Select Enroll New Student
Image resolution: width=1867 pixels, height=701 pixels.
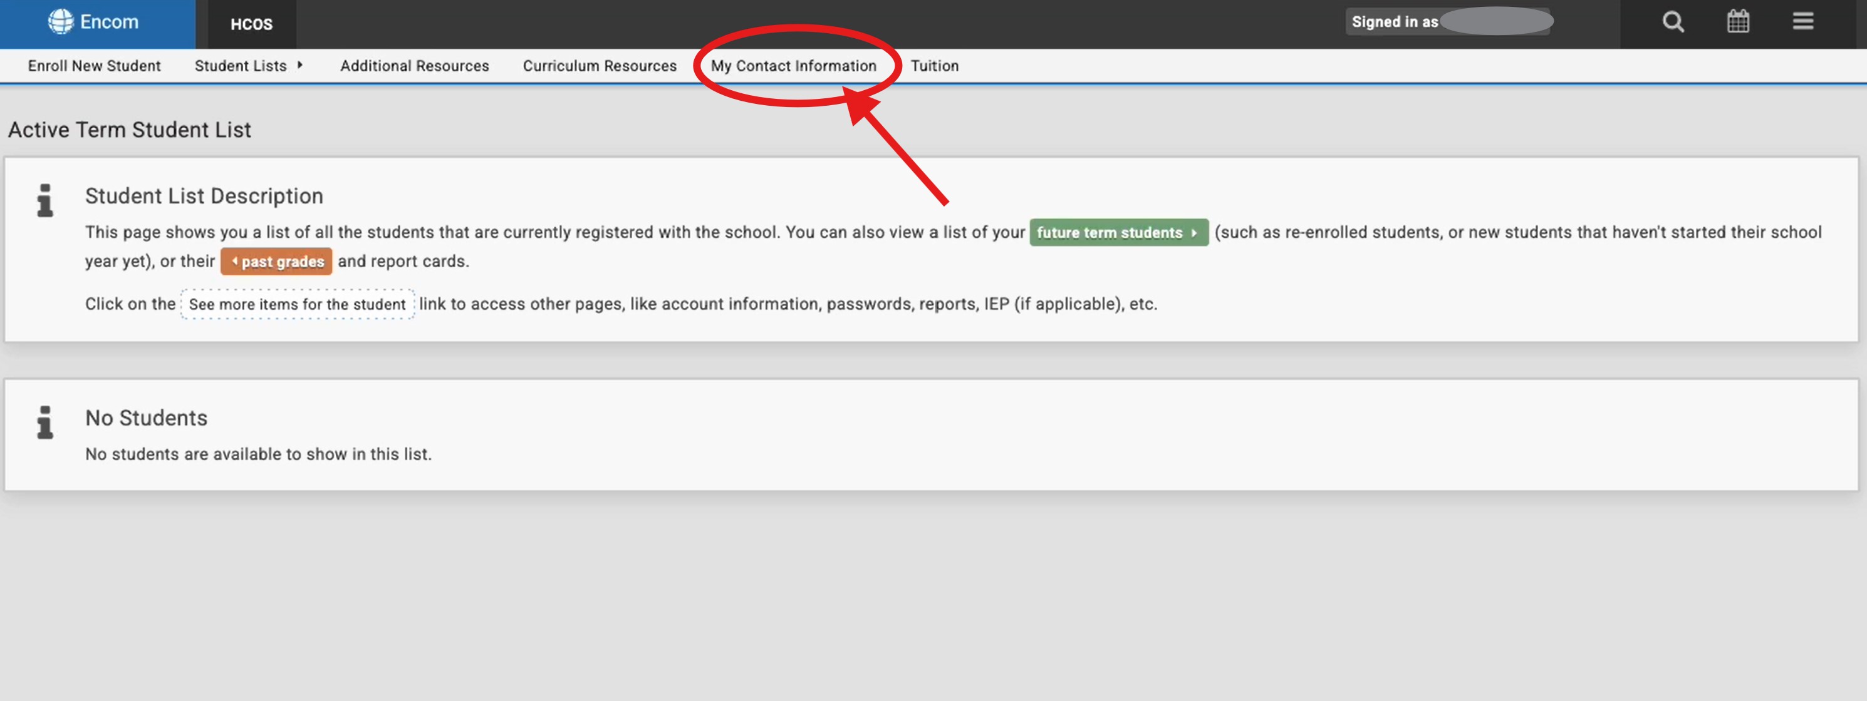94,66
